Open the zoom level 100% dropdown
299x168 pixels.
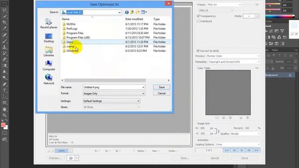click(70, 151)
